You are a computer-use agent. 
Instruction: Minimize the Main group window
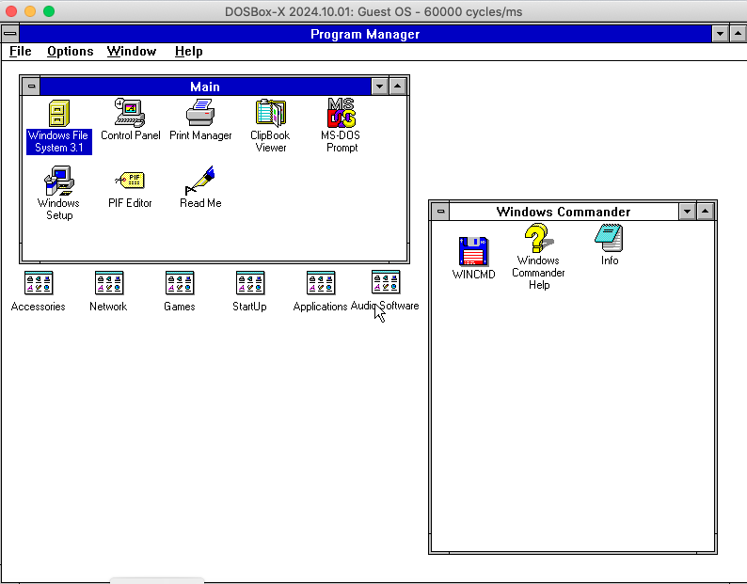380,87
